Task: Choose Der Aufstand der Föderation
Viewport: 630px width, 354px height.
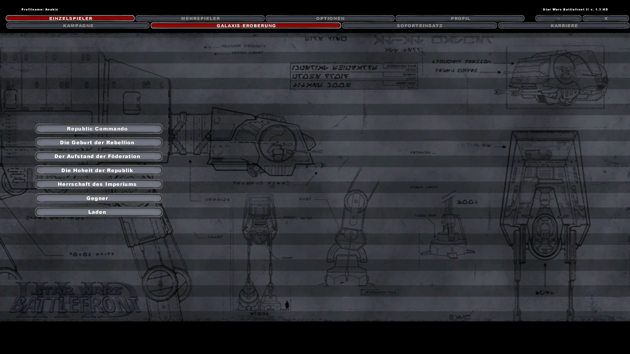Action: 99,156
